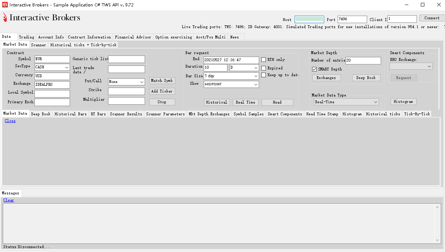Select the Messages tab
The width and height of the screenshot is (445, 252).
coord(11,193)
